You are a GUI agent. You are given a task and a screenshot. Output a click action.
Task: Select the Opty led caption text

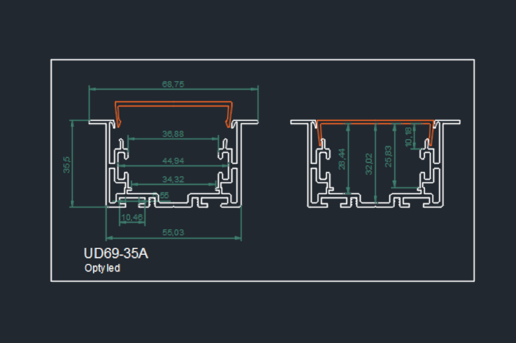point(102,268)
